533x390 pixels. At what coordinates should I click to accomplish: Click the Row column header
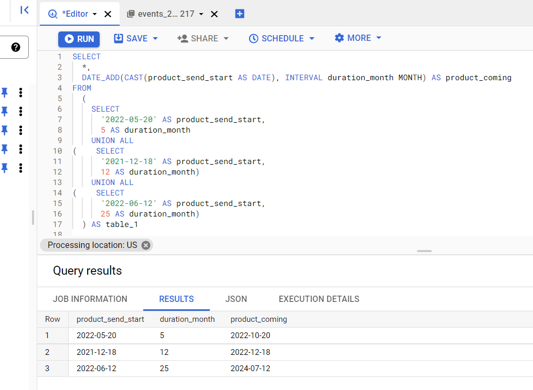click(52, 319)
